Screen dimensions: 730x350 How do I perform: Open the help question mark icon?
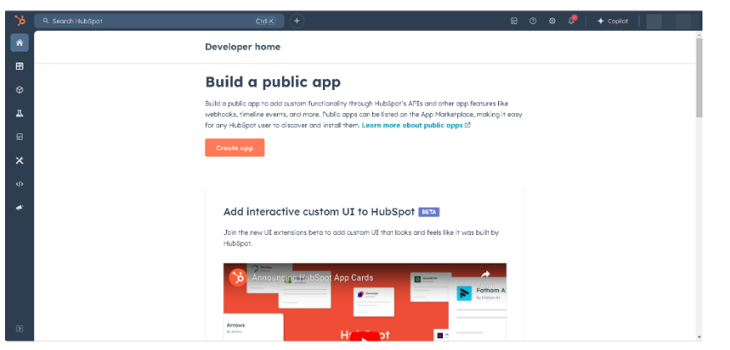click(x=532, y=21)
